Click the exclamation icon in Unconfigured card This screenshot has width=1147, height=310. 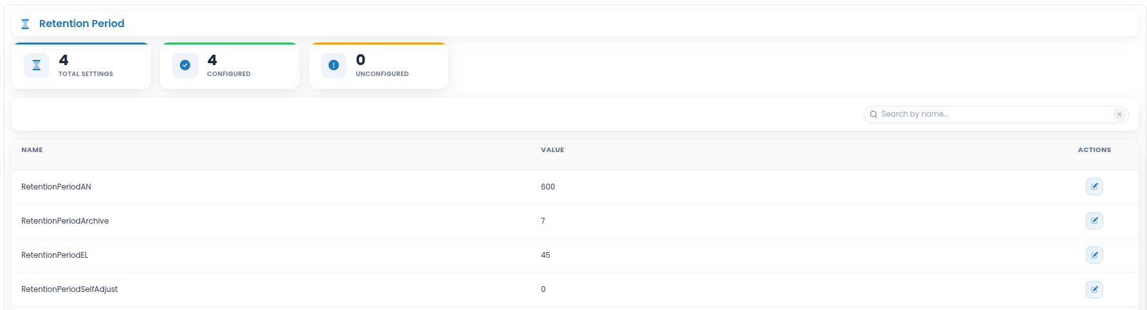(334, 65)
